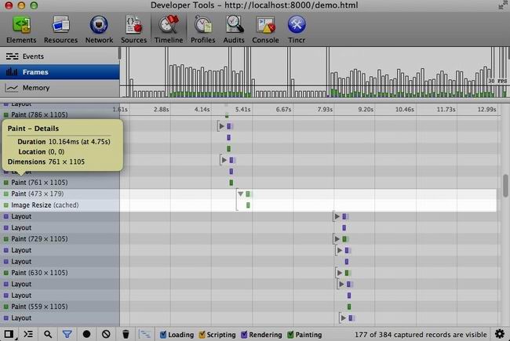Switch to Memory view

(60, 88)
